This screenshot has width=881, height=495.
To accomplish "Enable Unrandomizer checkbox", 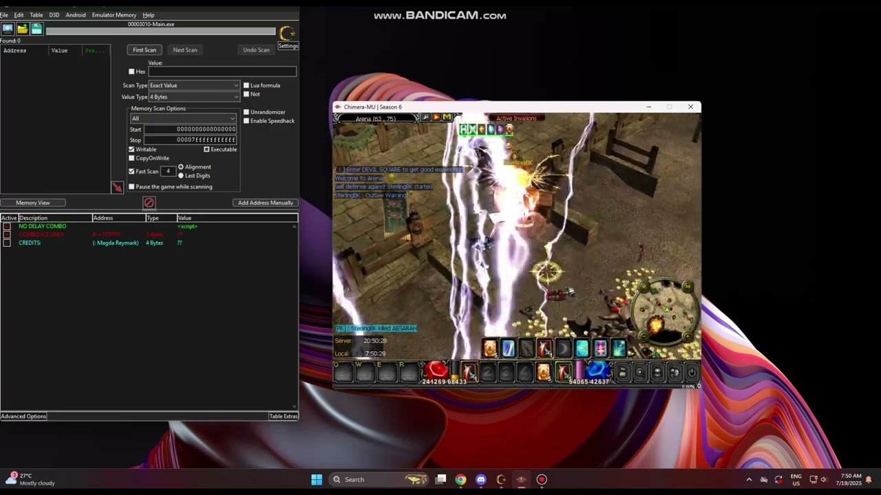I will coord(246,112).
